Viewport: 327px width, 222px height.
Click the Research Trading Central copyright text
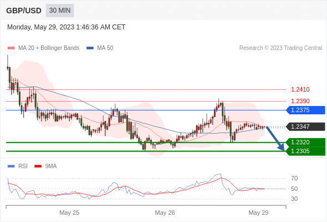point(280,48)
